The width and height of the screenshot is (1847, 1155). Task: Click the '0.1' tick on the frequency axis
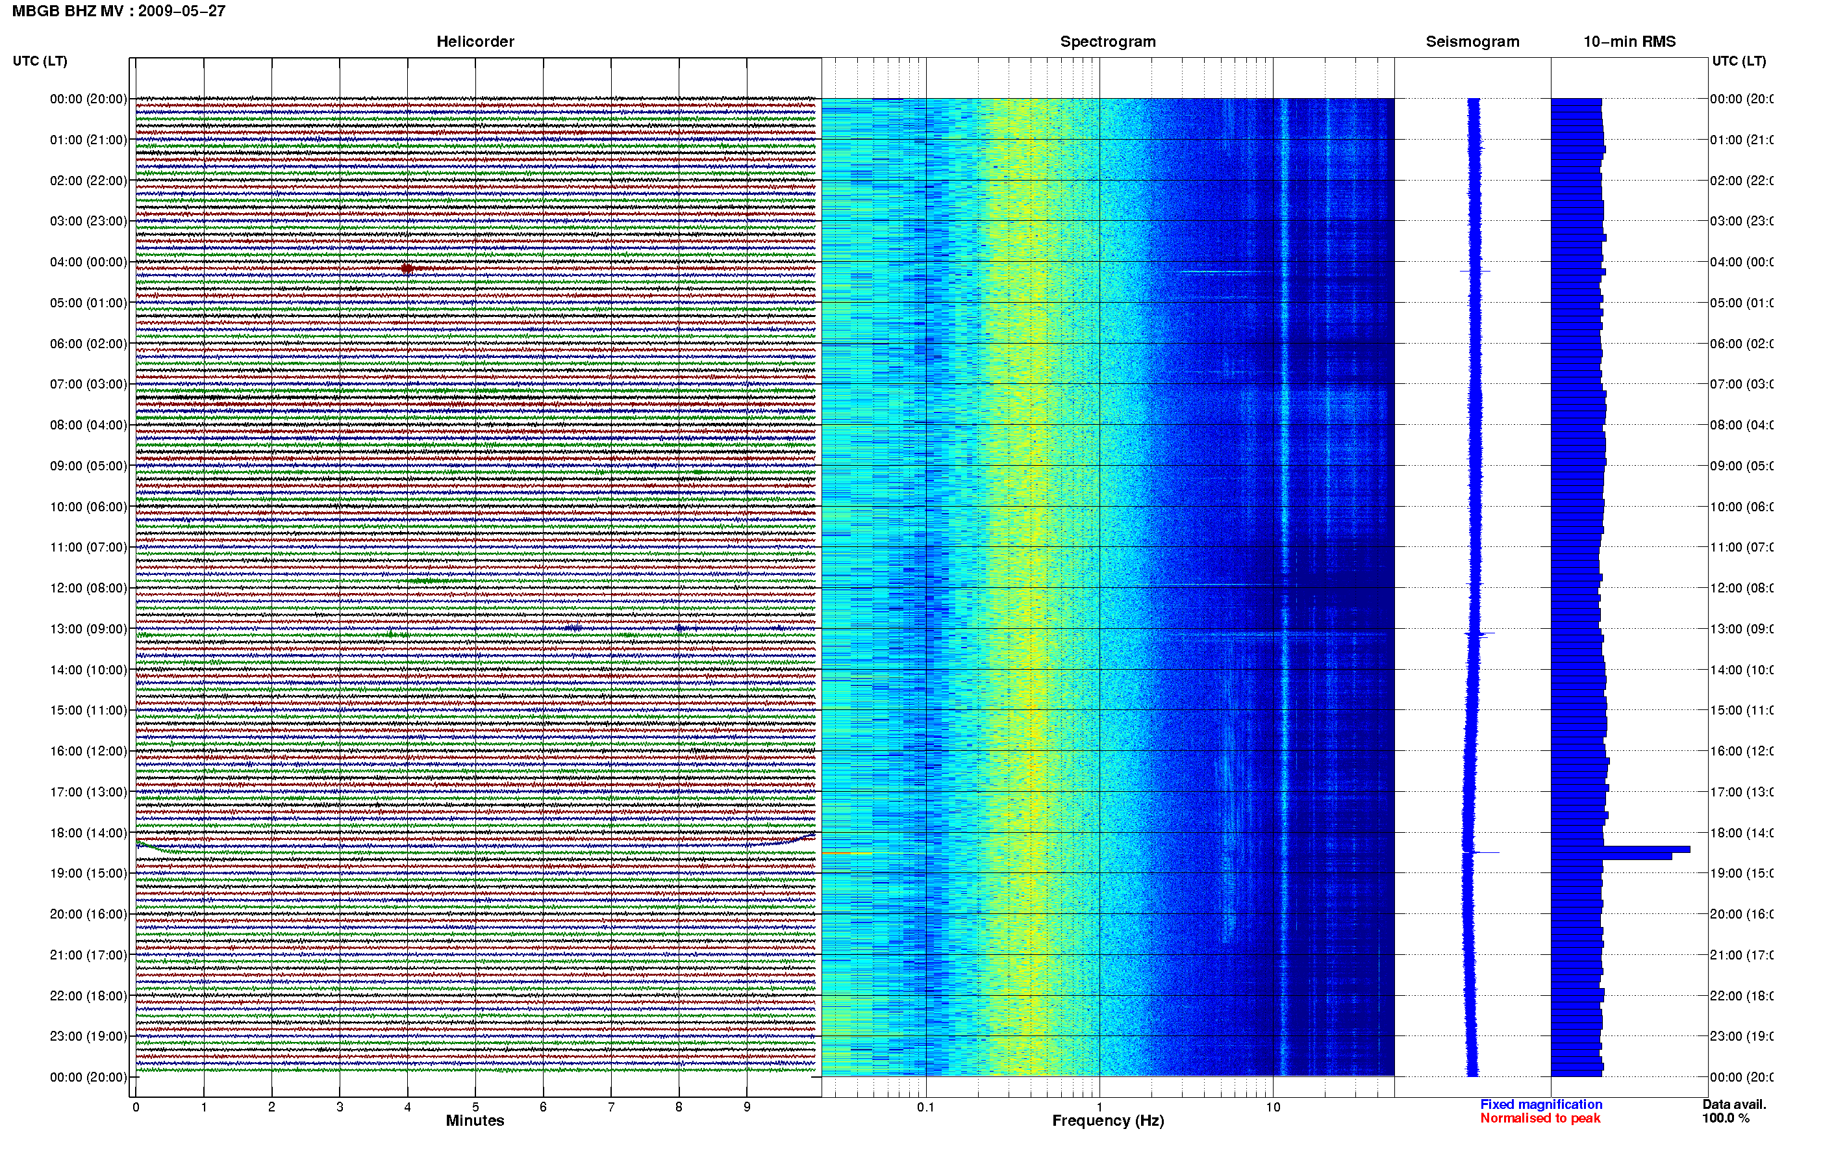coord(925,1107)
